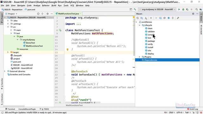Click the yellow lightbulb intention icon
This screenshot has height=114, width=203.
click(68, 49)
